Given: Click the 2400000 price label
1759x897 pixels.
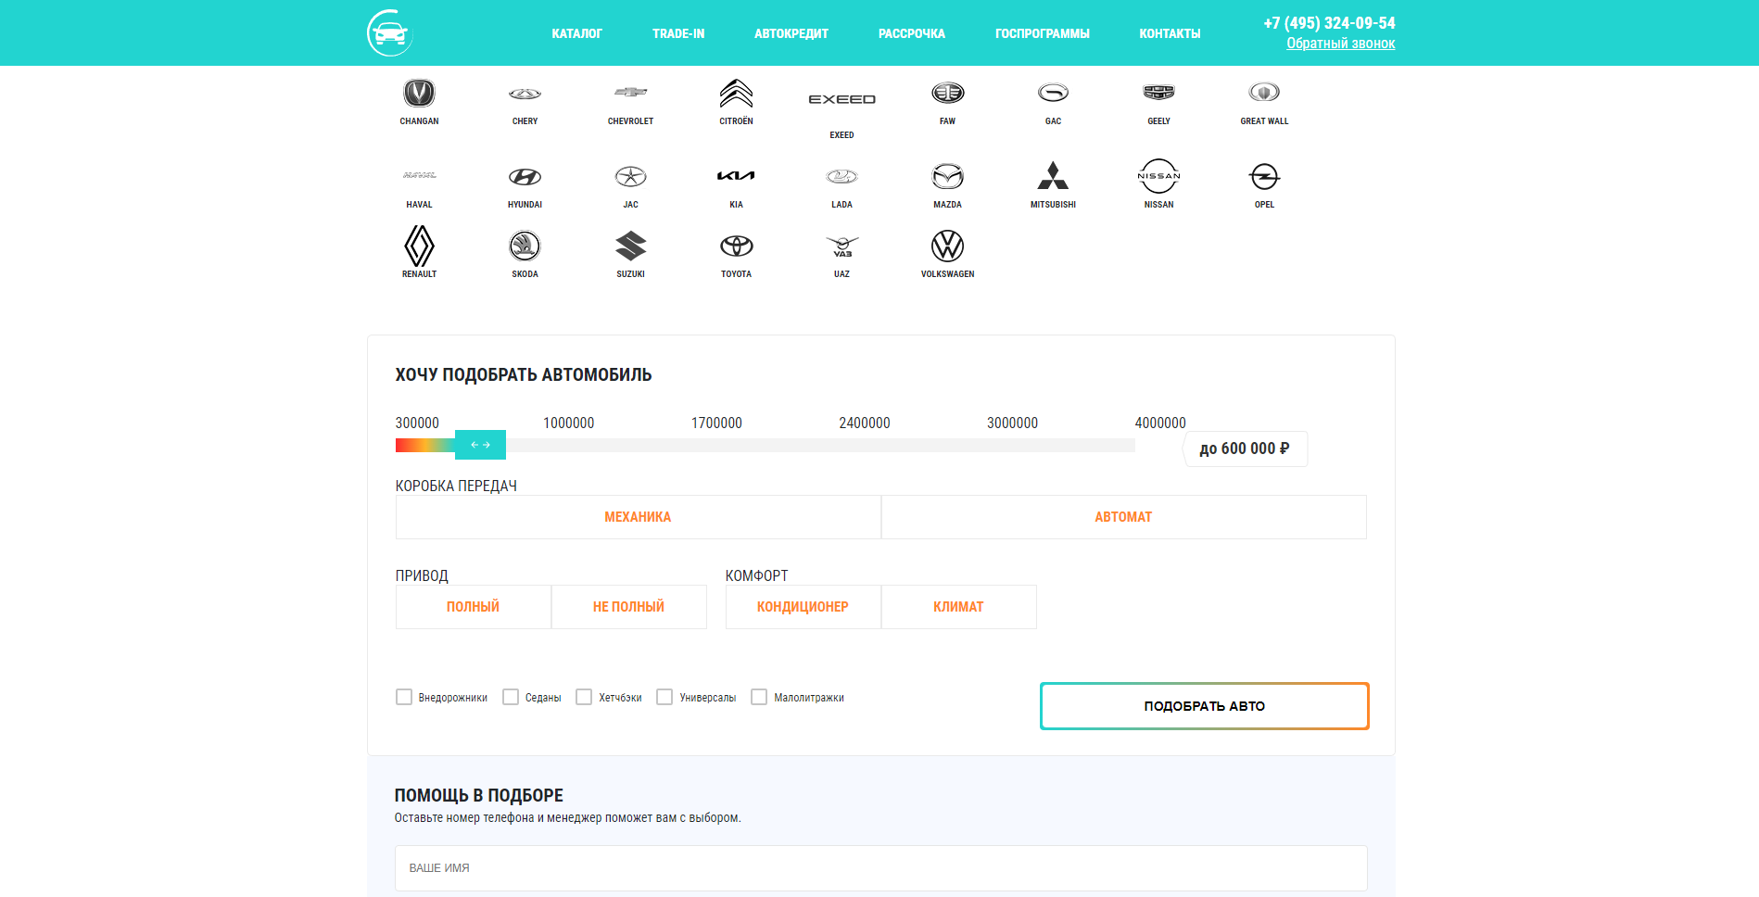Looking at the screenshot, I should point(865,423).
